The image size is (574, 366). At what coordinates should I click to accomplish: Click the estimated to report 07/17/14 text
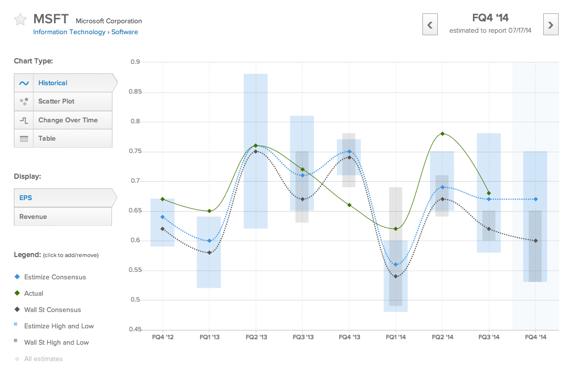click(x=490, y=30)
